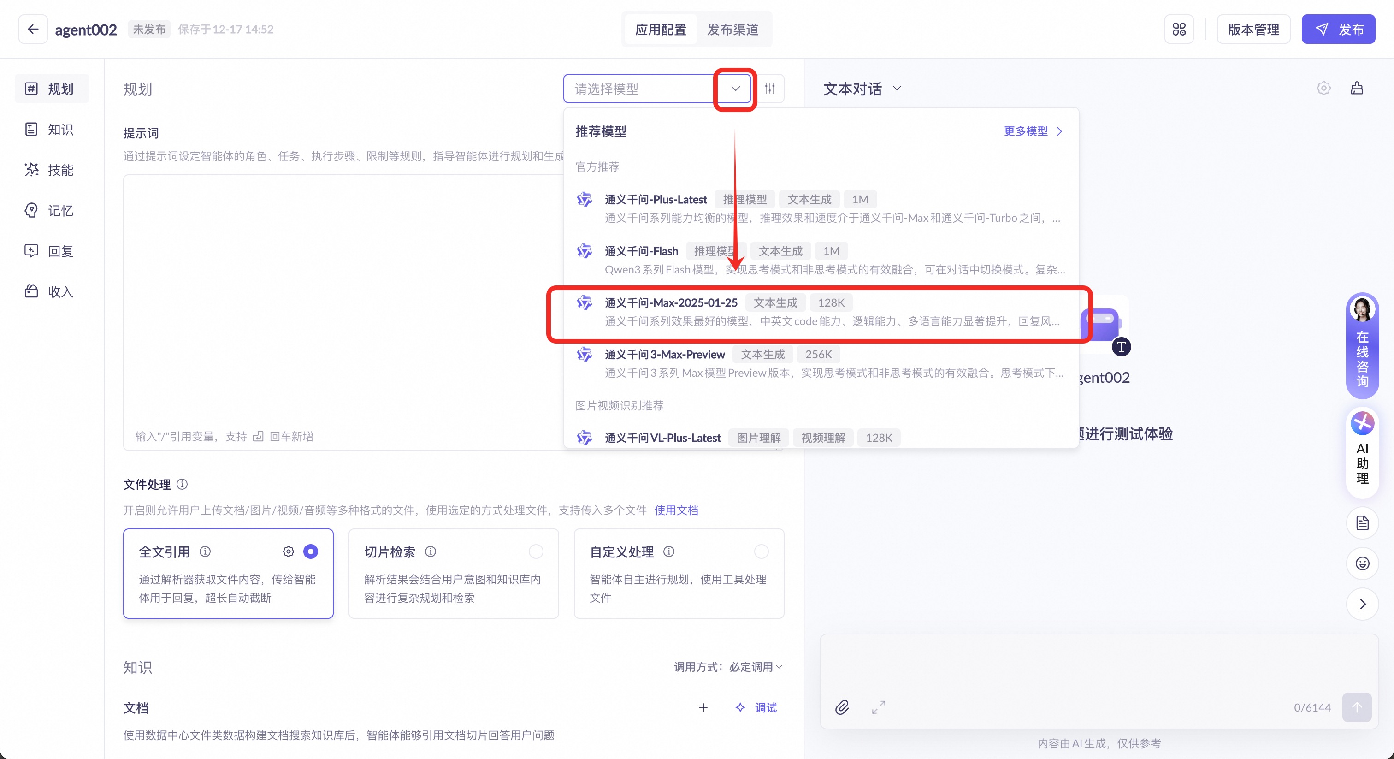The height and width of the screenshot is (759, 1394).
Task: Click the apps grid icon in header
Action: coord(1179,29)
